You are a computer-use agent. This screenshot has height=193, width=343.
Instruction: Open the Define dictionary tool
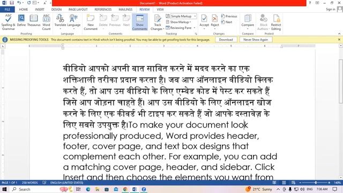(x=21, y=21)
